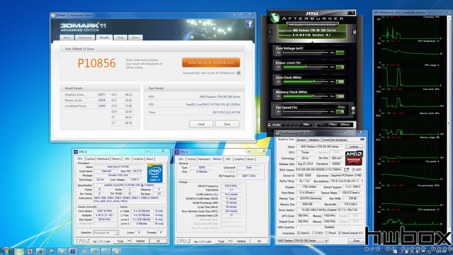Adjust the Core Clock slider in Afterburner
The image size is (453, 255).
(305, 81)
